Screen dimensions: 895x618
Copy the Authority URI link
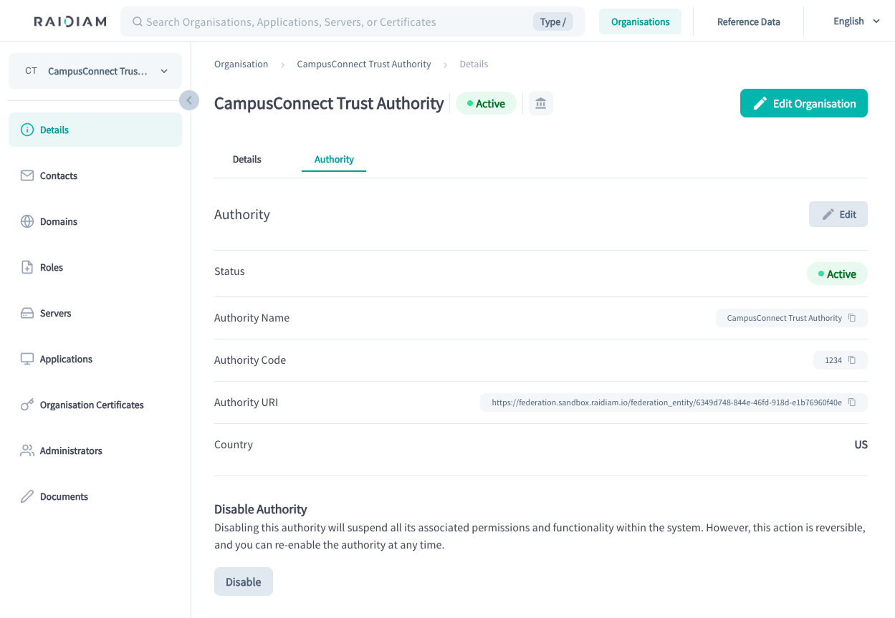tap(853, 402)
